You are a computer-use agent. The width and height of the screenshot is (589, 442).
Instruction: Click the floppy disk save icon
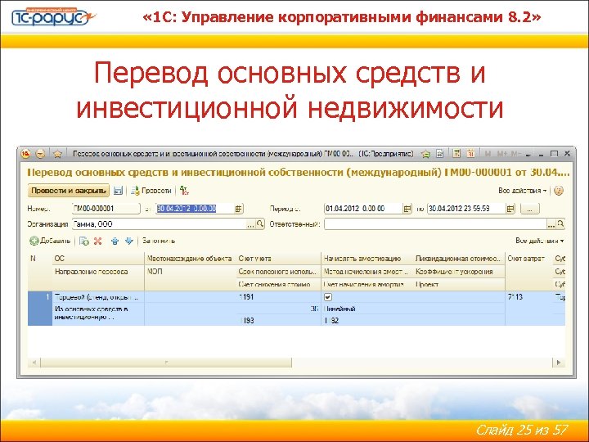click(x=118, y=191)
